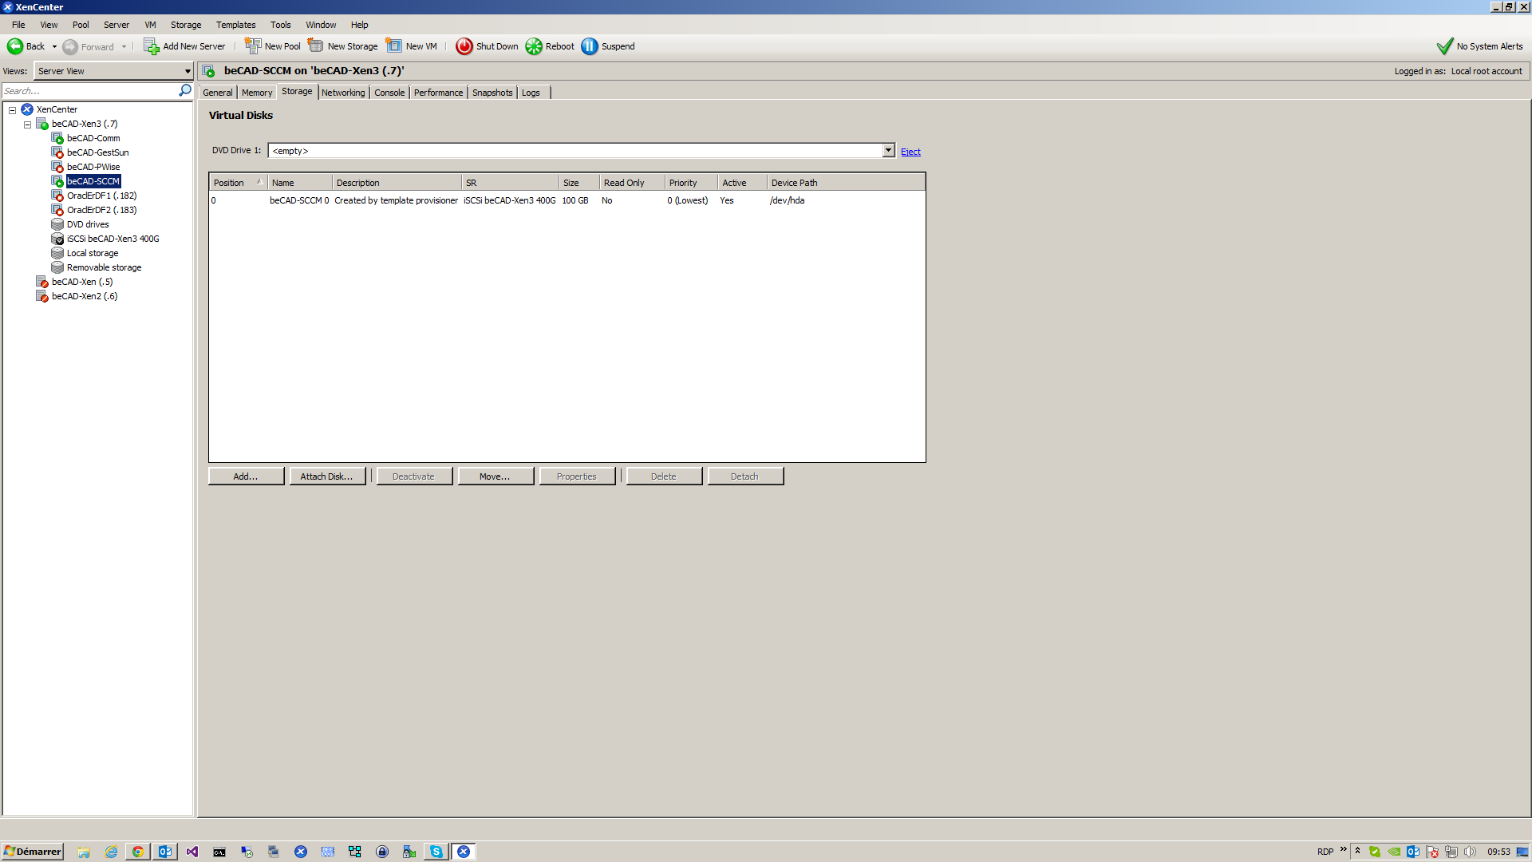Click the Shut Down power icon

[464, 46]
